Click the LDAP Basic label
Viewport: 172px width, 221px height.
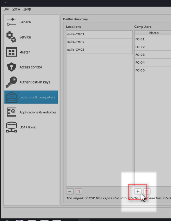pyautogui.click(x=28, y=127)
